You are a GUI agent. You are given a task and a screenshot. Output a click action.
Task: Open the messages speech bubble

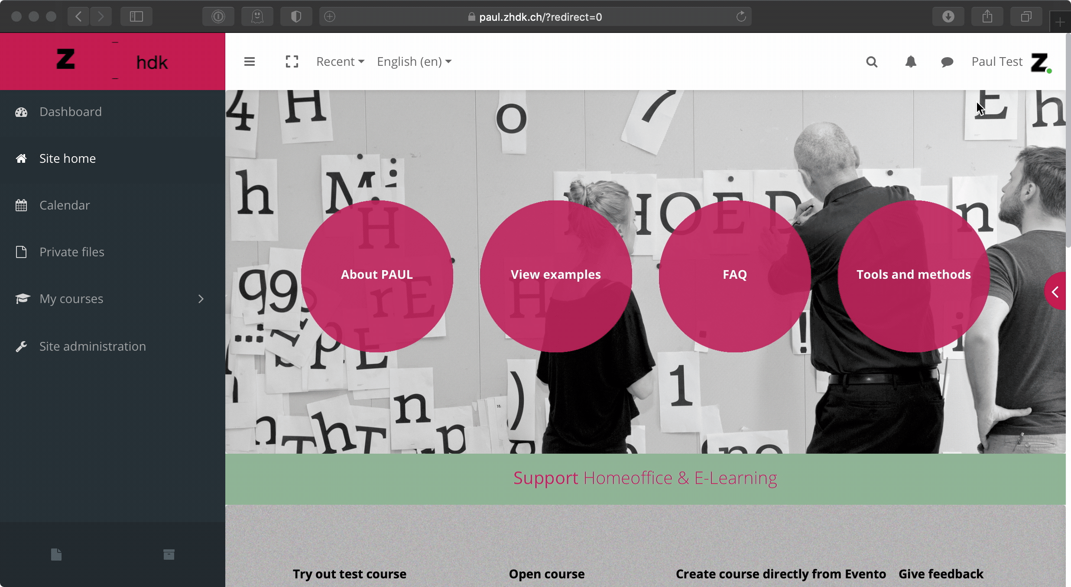[947, 62]
